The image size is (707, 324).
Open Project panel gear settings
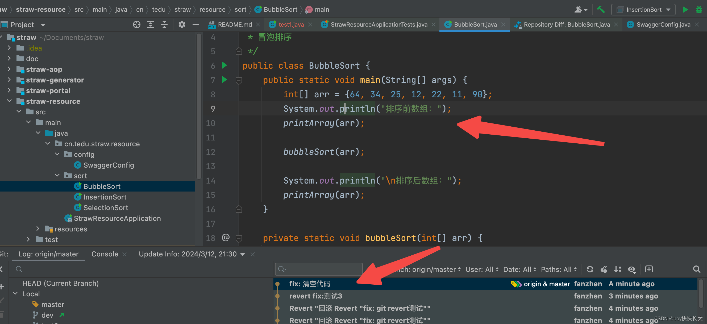(x=182, y=25)
